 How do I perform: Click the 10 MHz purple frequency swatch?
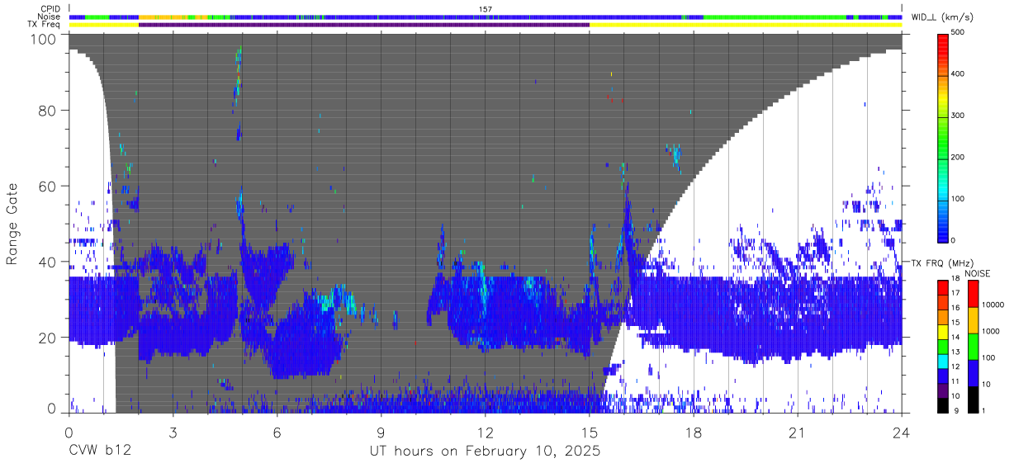pos(942,390)
